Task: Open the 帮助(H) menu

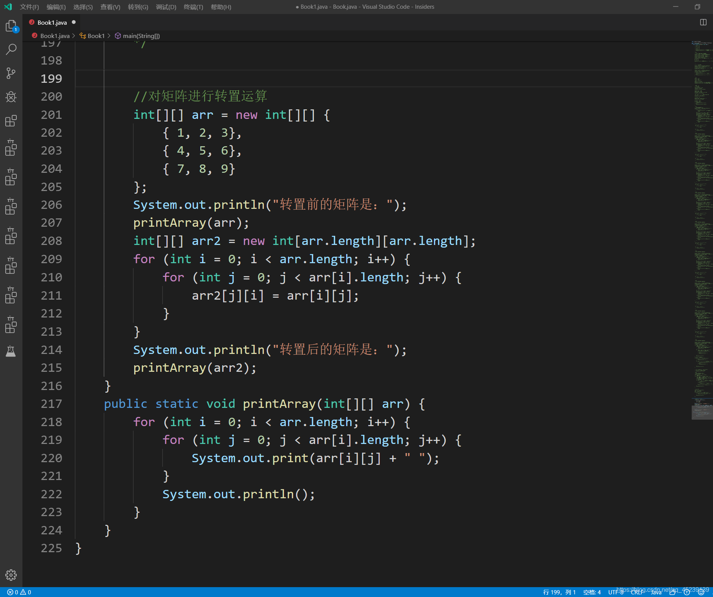Action: tap(221, 7)
